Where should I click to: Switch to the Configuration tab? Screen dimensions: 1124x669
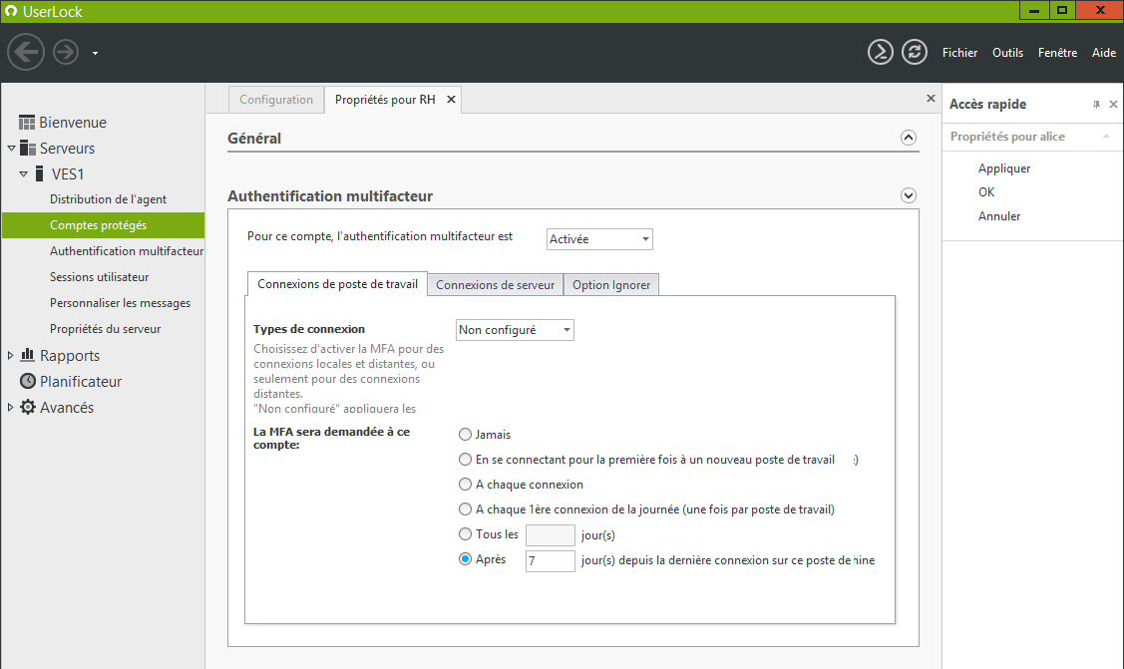coord(276,100)
